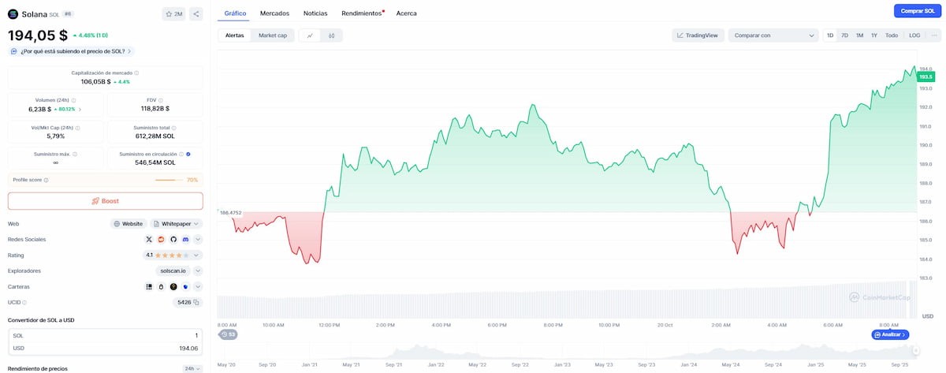Click info icon beside Vol/Mkt Cap (24h)

(77, 127)
